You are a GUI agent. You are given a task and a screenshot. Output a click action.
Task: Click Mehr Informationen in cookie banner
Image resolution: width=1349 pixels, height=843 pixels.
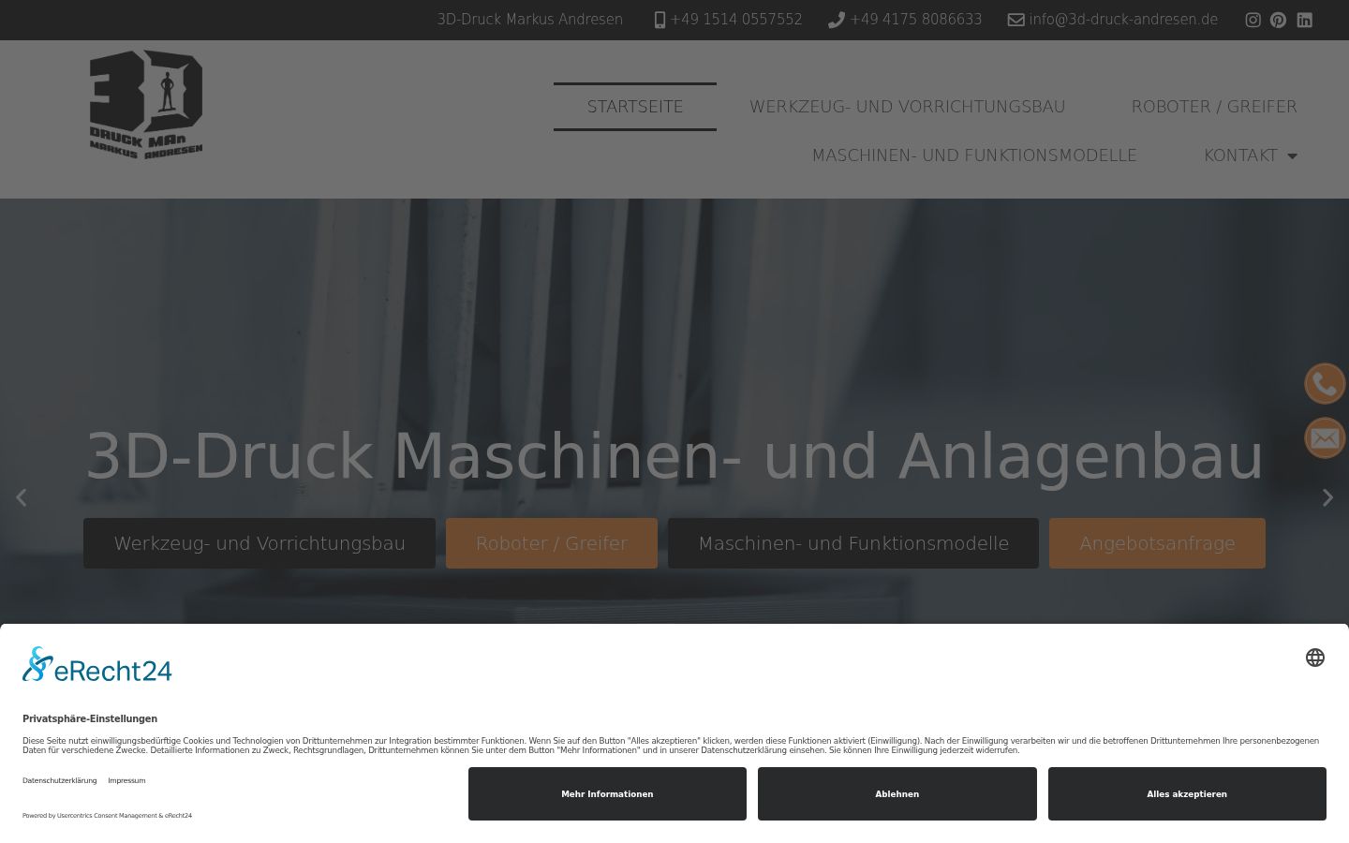point(607,794)
